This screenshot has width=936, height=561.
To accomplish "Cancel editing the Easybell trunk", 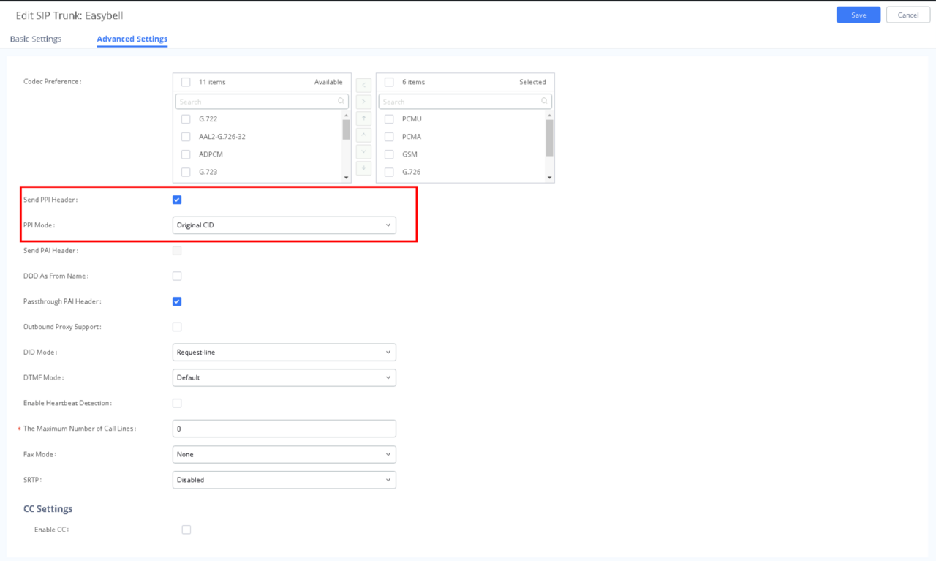I will pyautogui.click(x=907, y=15).
